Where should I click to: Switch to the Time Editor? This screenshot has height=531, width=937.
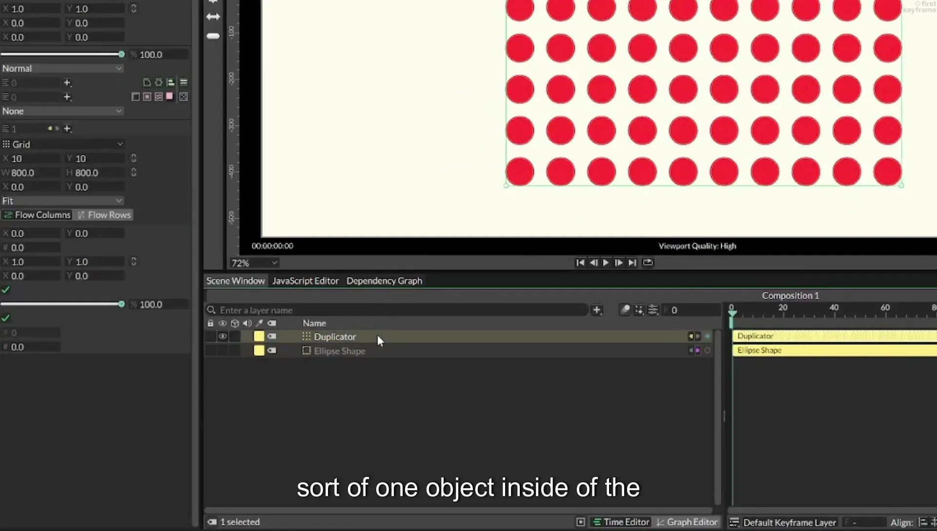(621, 522)
